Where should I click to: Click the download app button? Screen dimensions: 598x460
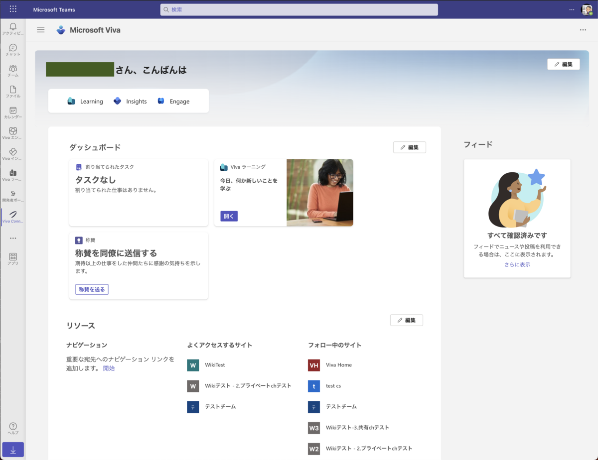coord(13,450)
